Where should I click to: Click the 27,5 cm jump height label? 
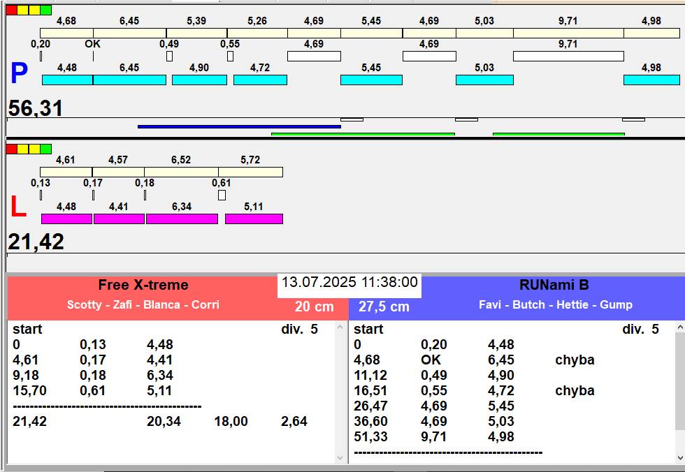384,307
